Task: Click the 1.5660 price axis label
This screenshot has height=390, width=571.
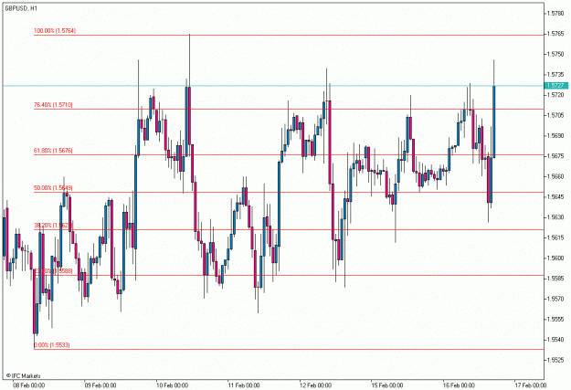Action: [555, 176]
